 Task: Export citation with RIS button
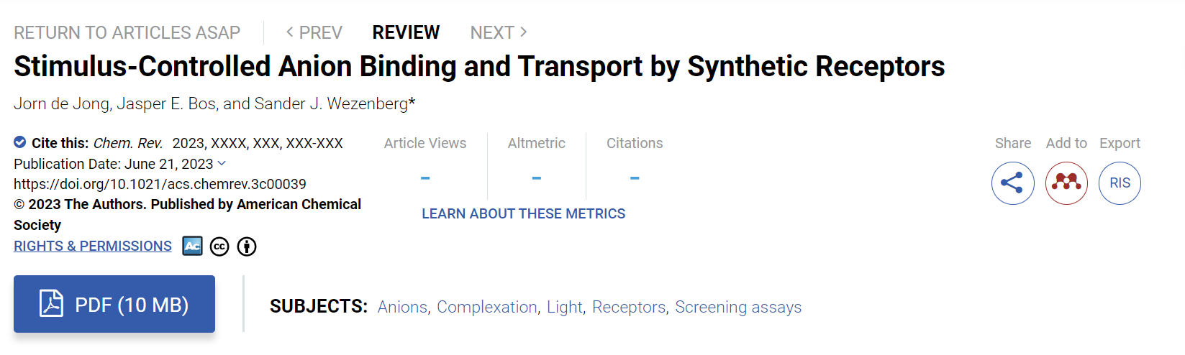tap(1120, 183)
